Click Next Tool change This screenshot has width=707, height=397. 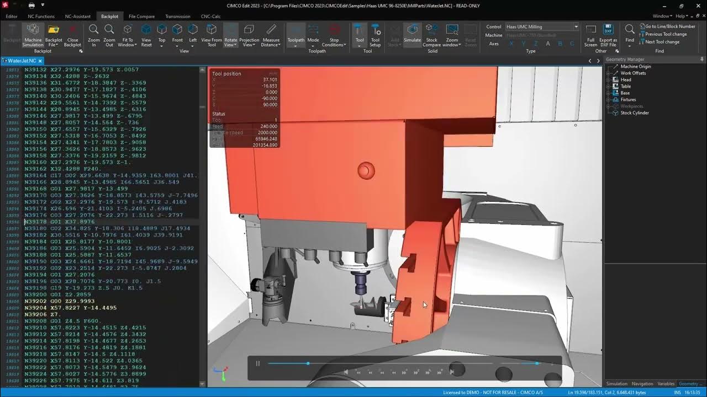click(x=662, y=42)
